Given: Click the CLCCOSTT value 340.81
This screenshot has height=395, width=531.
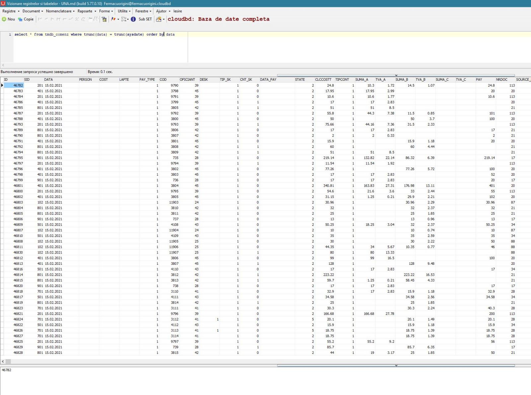Looking at the screenshot, I should [329, 186].
